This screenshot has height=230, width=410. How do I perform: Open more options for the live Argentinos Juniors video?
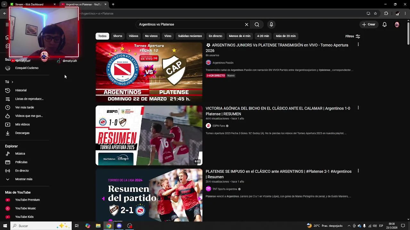coord(358,44)
